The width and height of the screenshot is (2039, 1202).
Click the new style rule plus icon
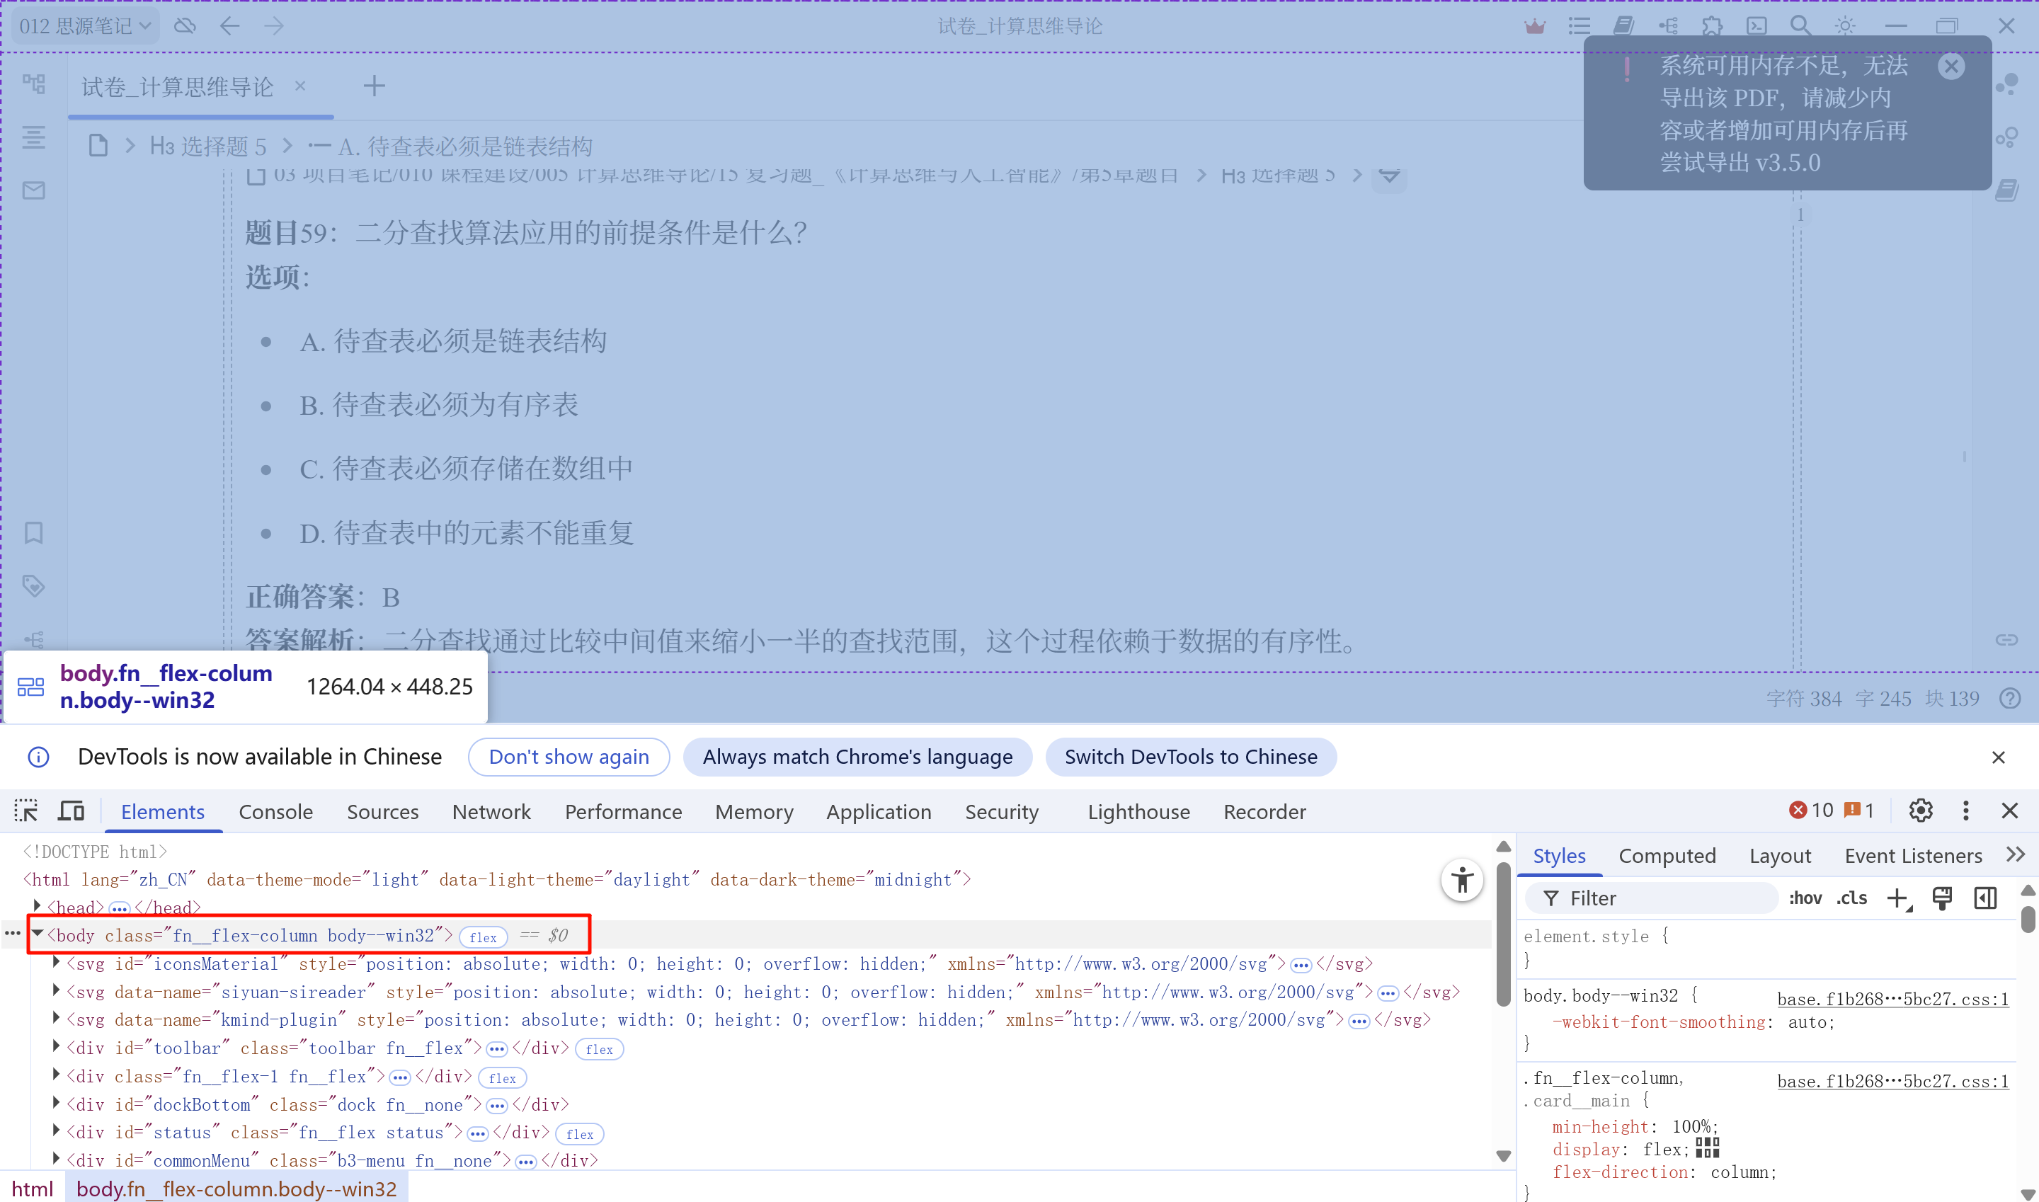pos(1898,898)
